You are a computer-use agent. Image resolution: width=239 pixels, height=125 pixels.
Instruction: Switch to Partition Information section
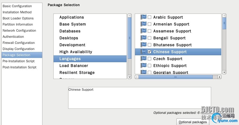click(18, 24)
